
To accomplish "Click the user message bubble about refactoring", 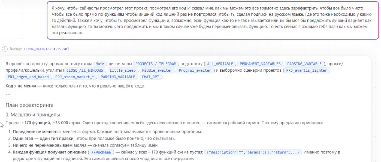I will [x=213, y=20].
